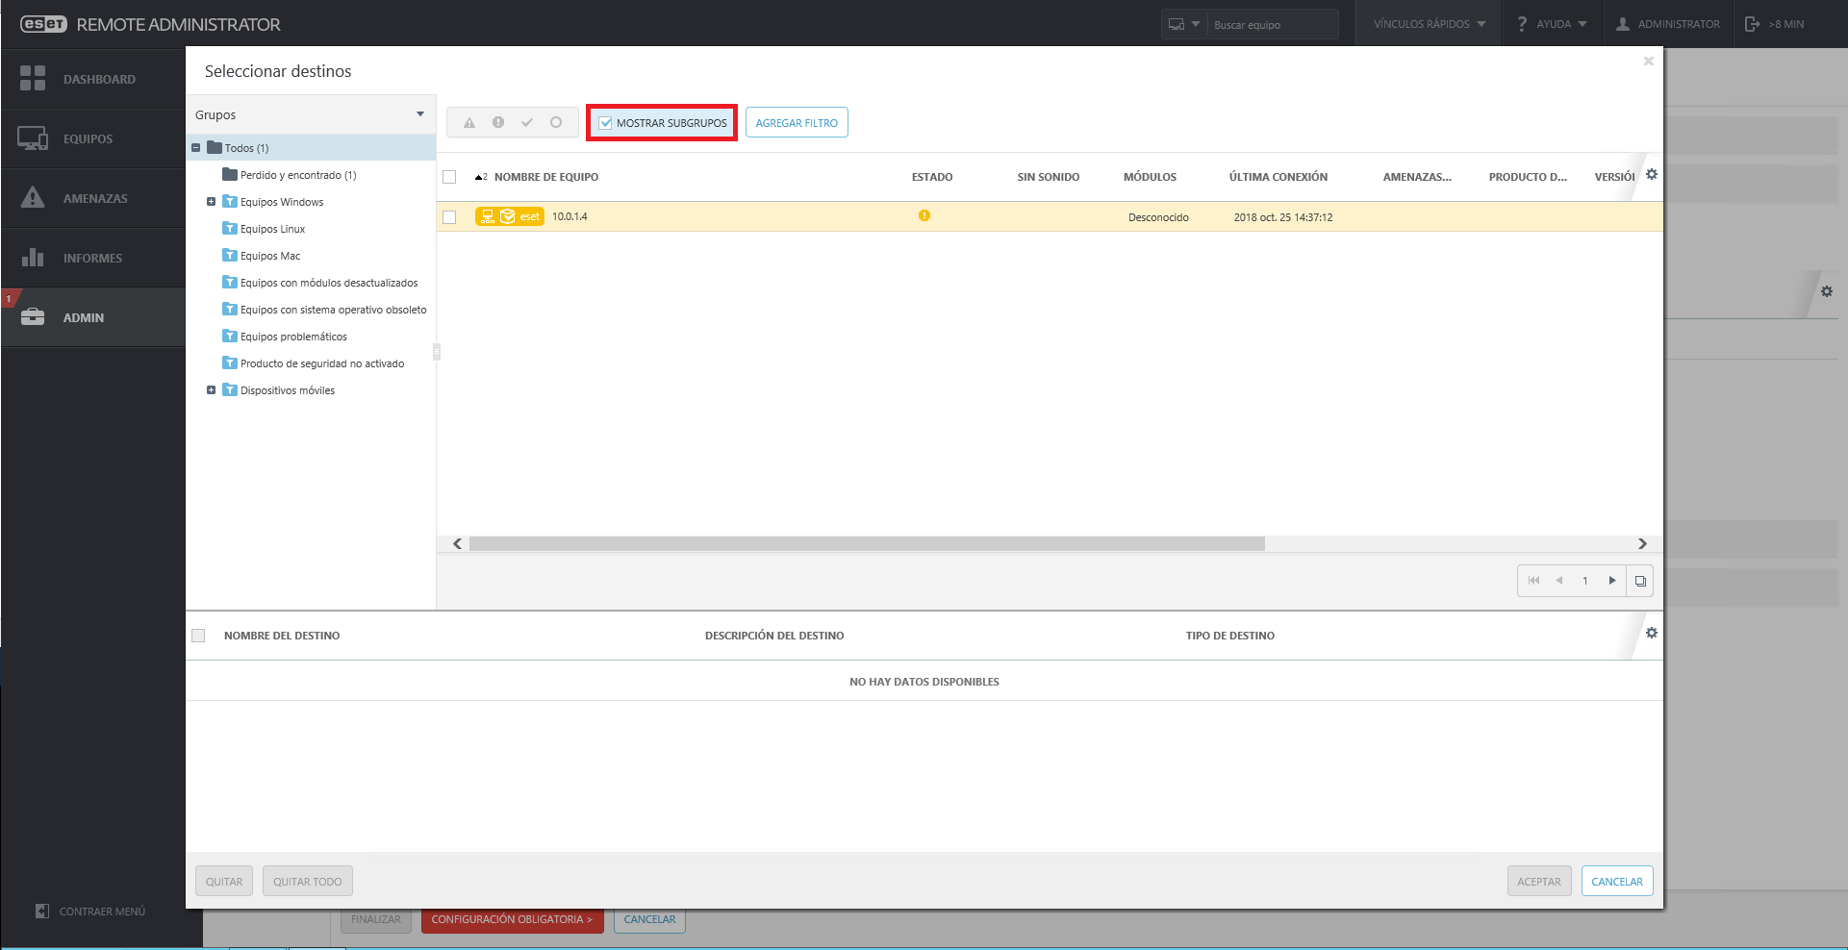Screen dimensions: 1848x950
Task: Filter by exclamation error status icon
Action: 498,122
